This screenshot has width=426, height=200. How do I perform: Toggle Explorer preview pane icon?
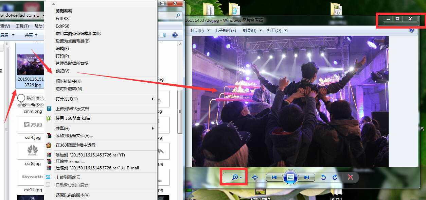163,35
